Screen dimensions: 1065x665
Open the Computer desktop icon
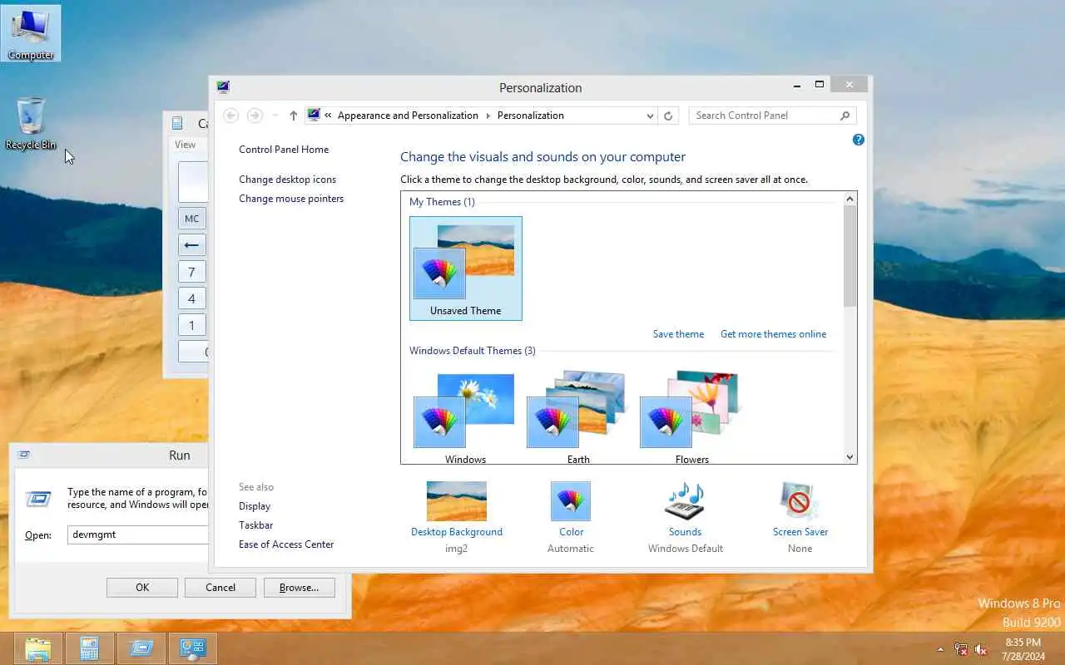tap(31, 33)
